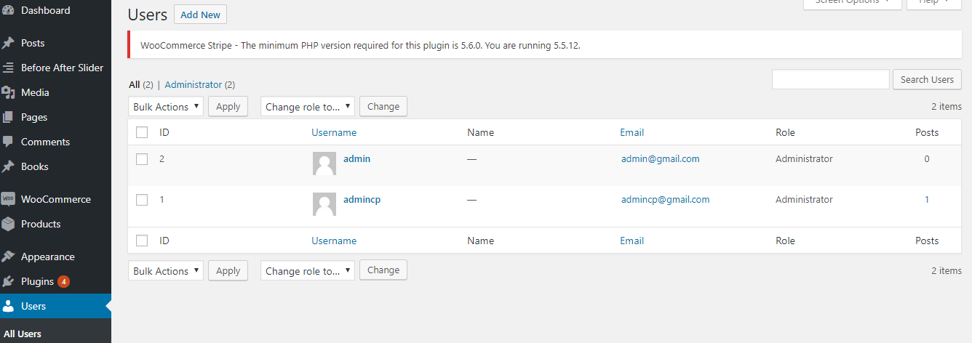972x343 pixels.
Task: Click the Add New user button
Action: [200, 15]
